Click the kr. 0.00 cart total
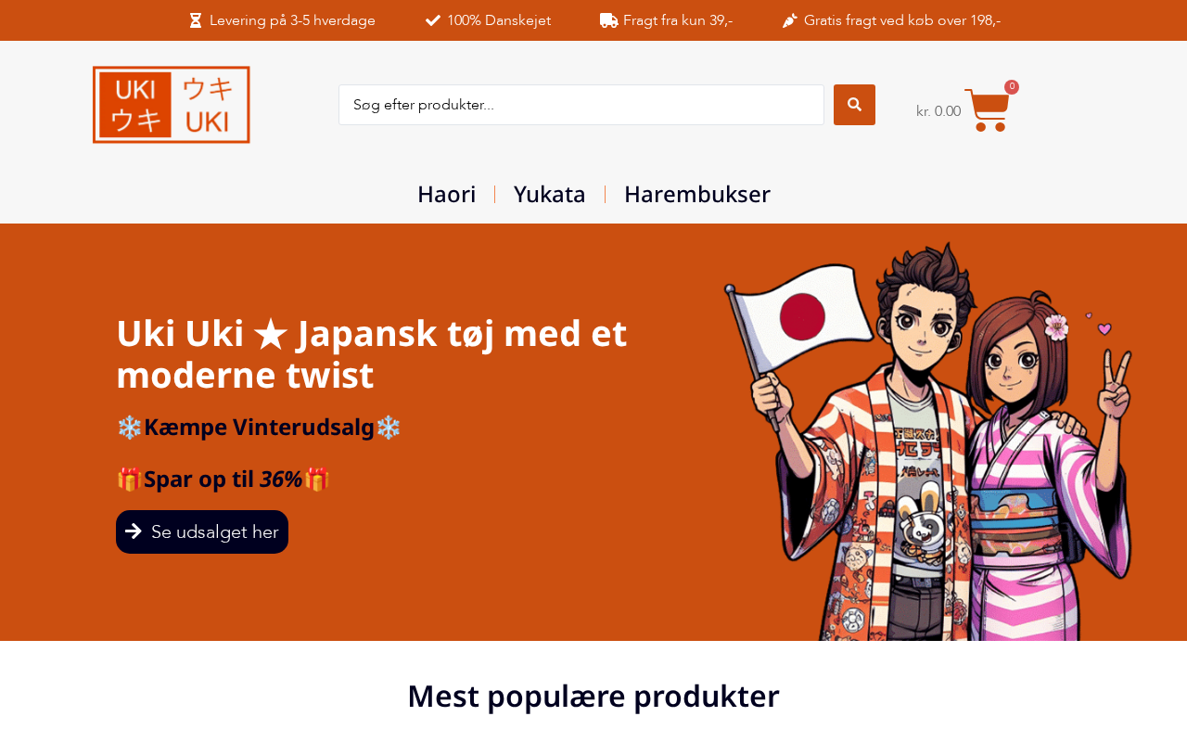Viewport: 1187px width, 742px height. [x=938, y=111]
